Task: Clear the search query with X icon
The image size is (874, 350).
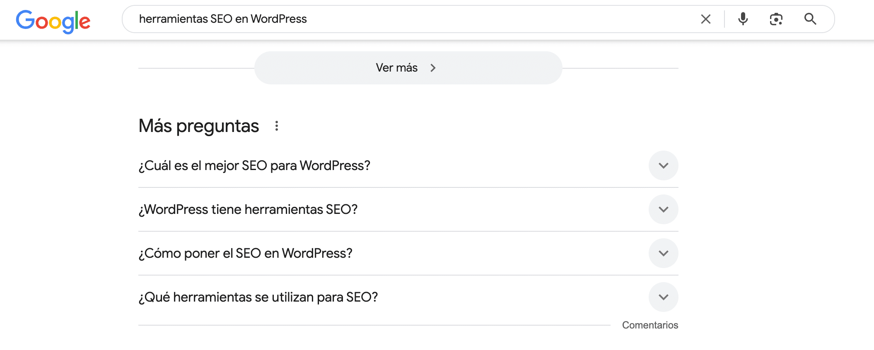Action: click(x=705, y=19)
